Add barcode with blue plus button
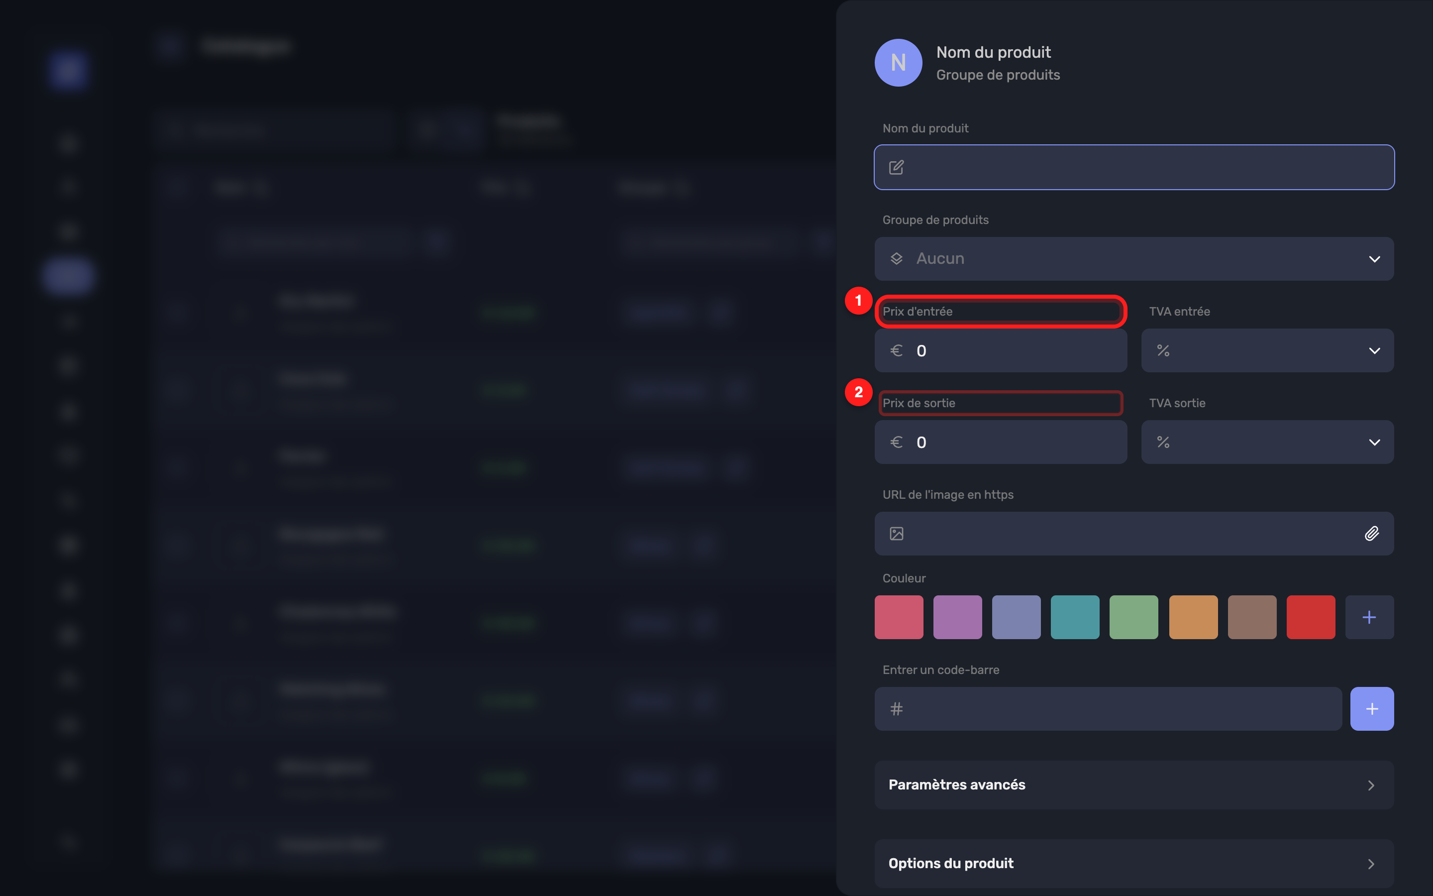Viewport: 1433px width, 896px height. 1372,709
